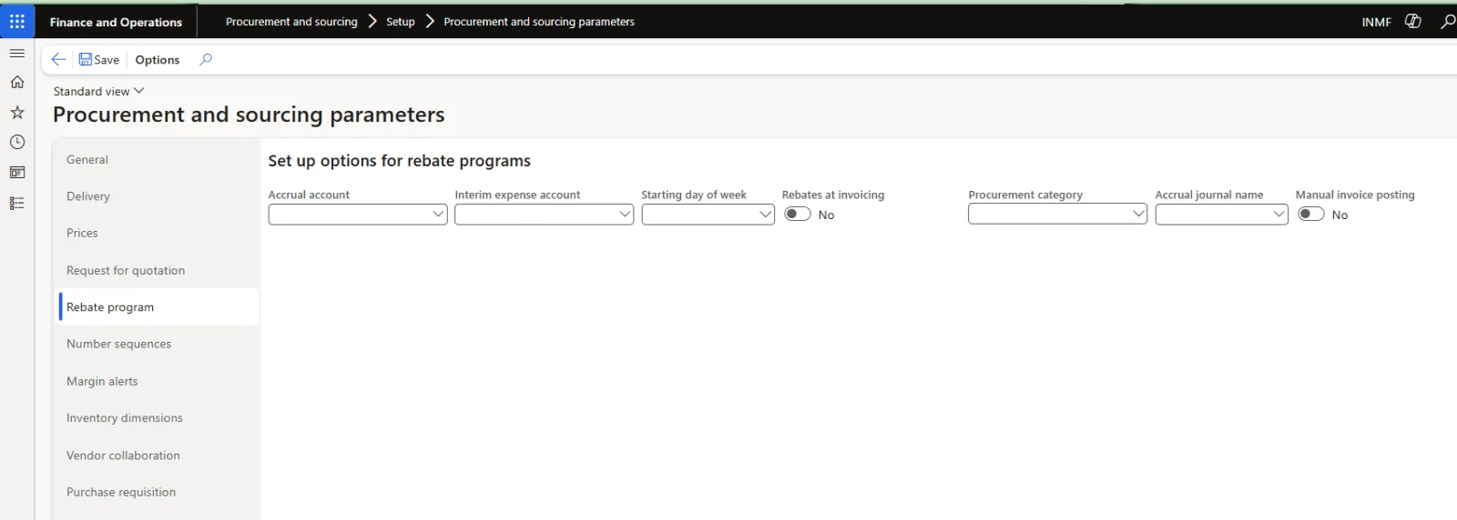The image size is (1457, 520).
Task: Open Recent clock icon in sidebar
Action: click(x=17, y=143)
